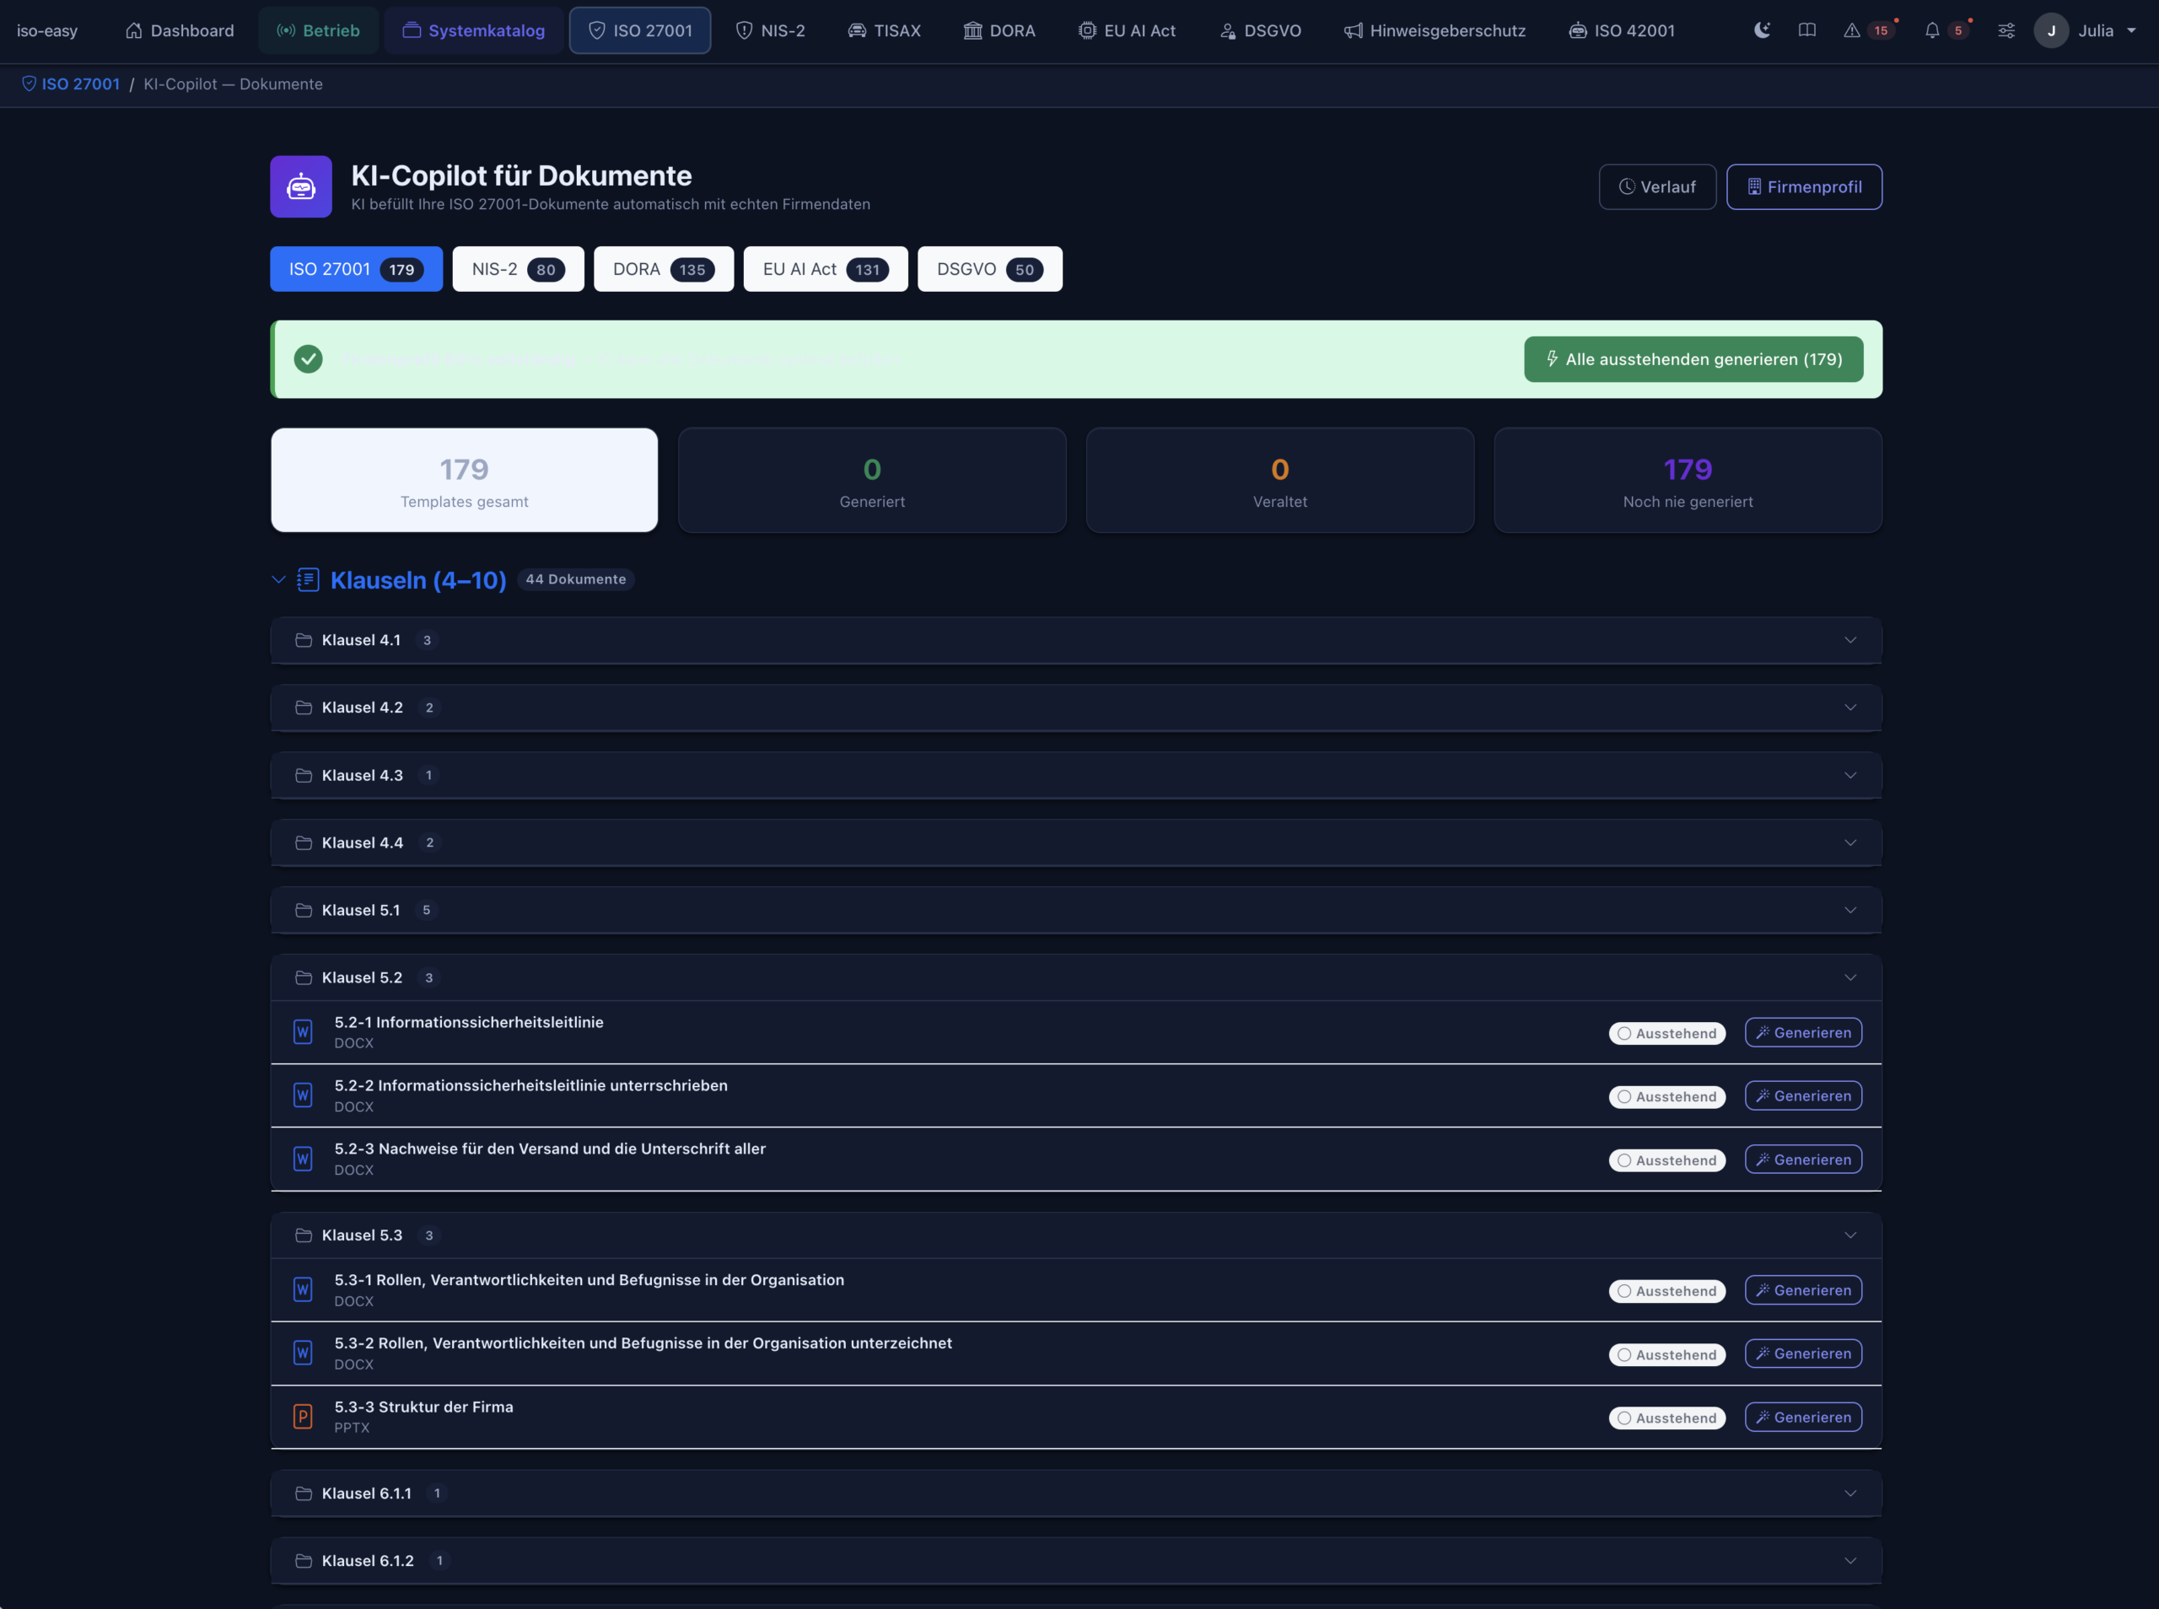Click the PPTX icon for 5.3-3 Struktur der Firma
Viewport: 2159px width, 1609px height.
tap(303, 1416)
